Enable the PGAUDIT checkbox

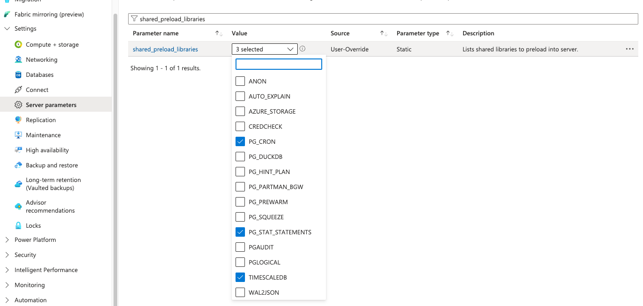240,248
